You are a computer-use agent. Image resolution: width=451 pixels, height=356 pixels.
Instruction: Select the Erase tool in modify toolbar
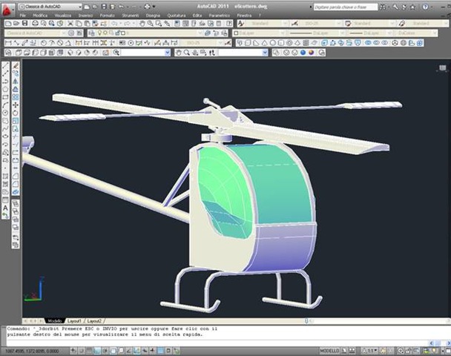pos(16,65)
